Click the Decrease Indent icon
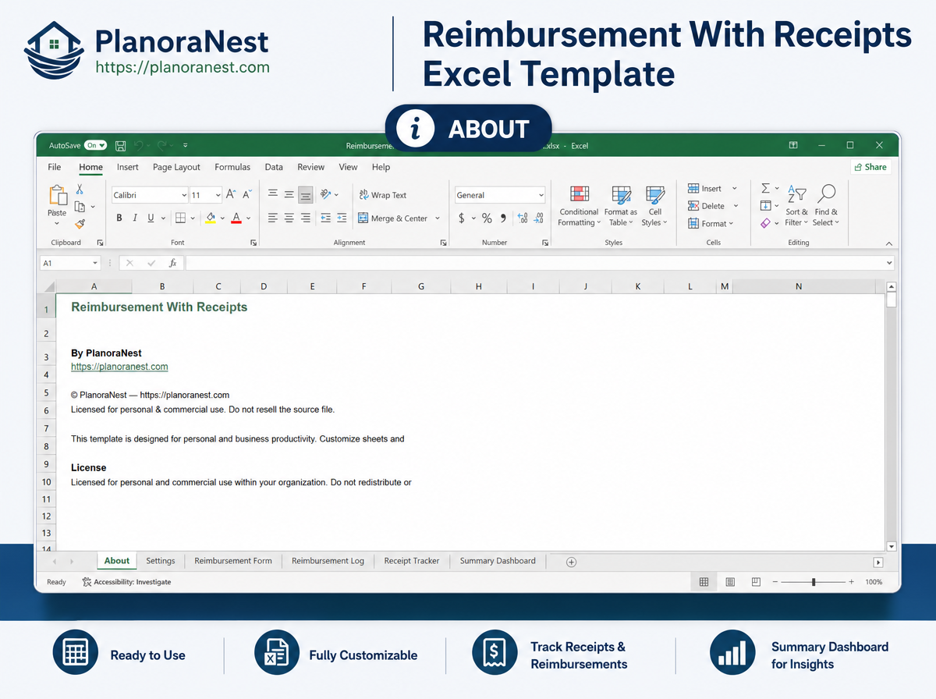Image resolution: width=936 pixels, height=699 pixels. (326, 218)
